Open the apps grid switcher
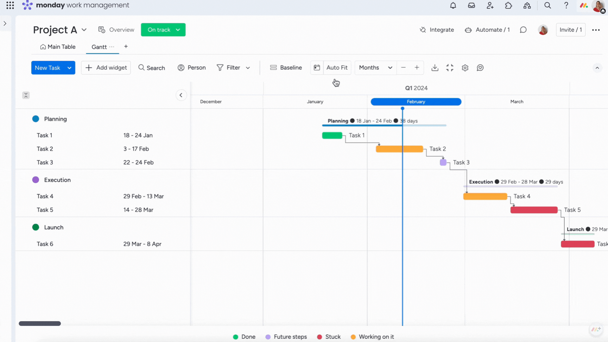Image resolution: width=608 pixels, height=342 pixels. (x=10, y=5)
